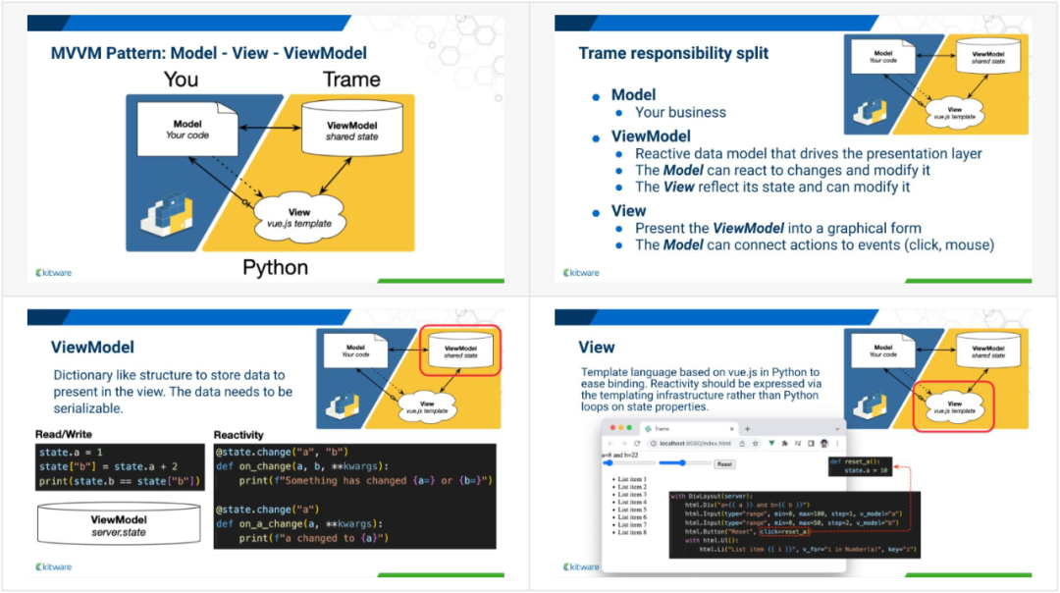1060x593 pixels.
Task: Reload the localhost page in the browser
Action: click(637, 444)
